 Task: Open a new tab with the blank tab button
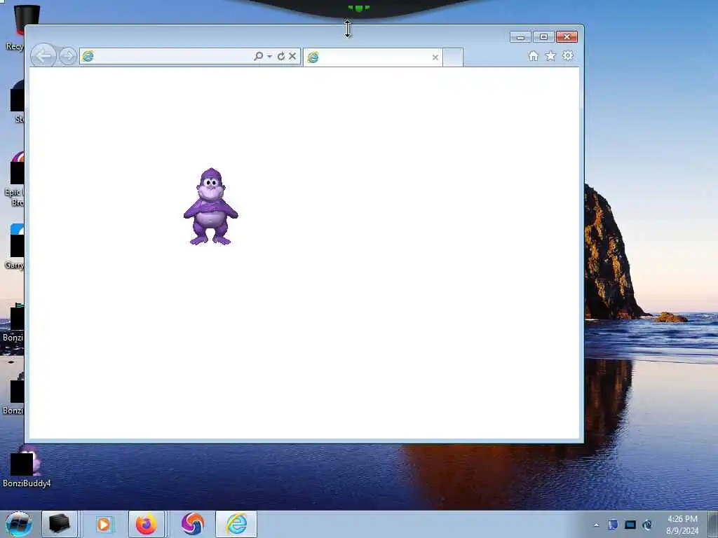pyautogui.click(x=453, y=57)
